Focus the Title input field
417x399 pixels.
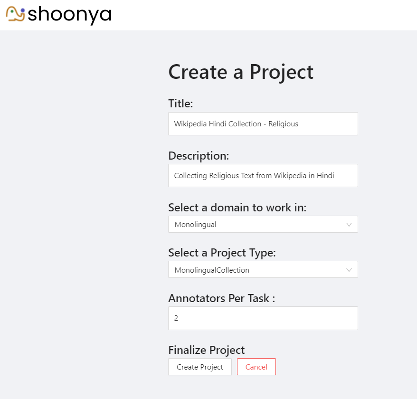[263, 123]
